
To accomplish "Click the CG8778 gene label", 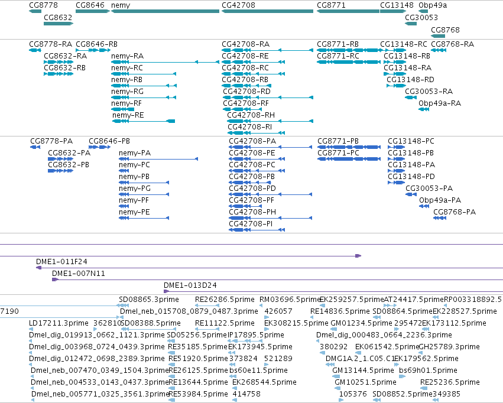I will click(43, 5).
